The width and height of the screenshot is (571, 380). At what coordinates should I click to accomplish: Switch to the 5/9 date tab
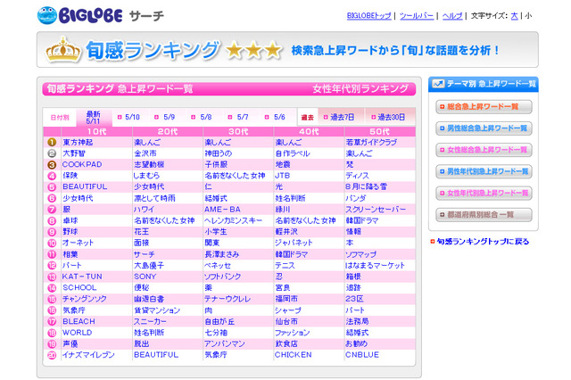pyautogui.click(x=164, y=117)
